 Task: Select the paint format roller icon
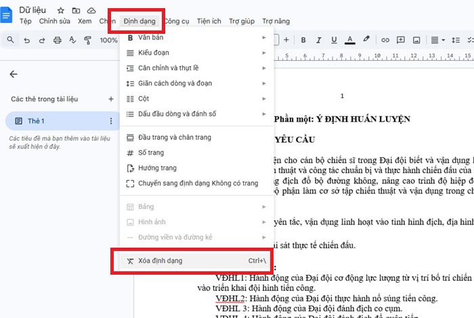click(88, 40)
